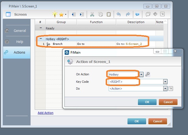Collapse the Ready group row
This screenshot has height=135, width=188.
(x=41, y=28)
